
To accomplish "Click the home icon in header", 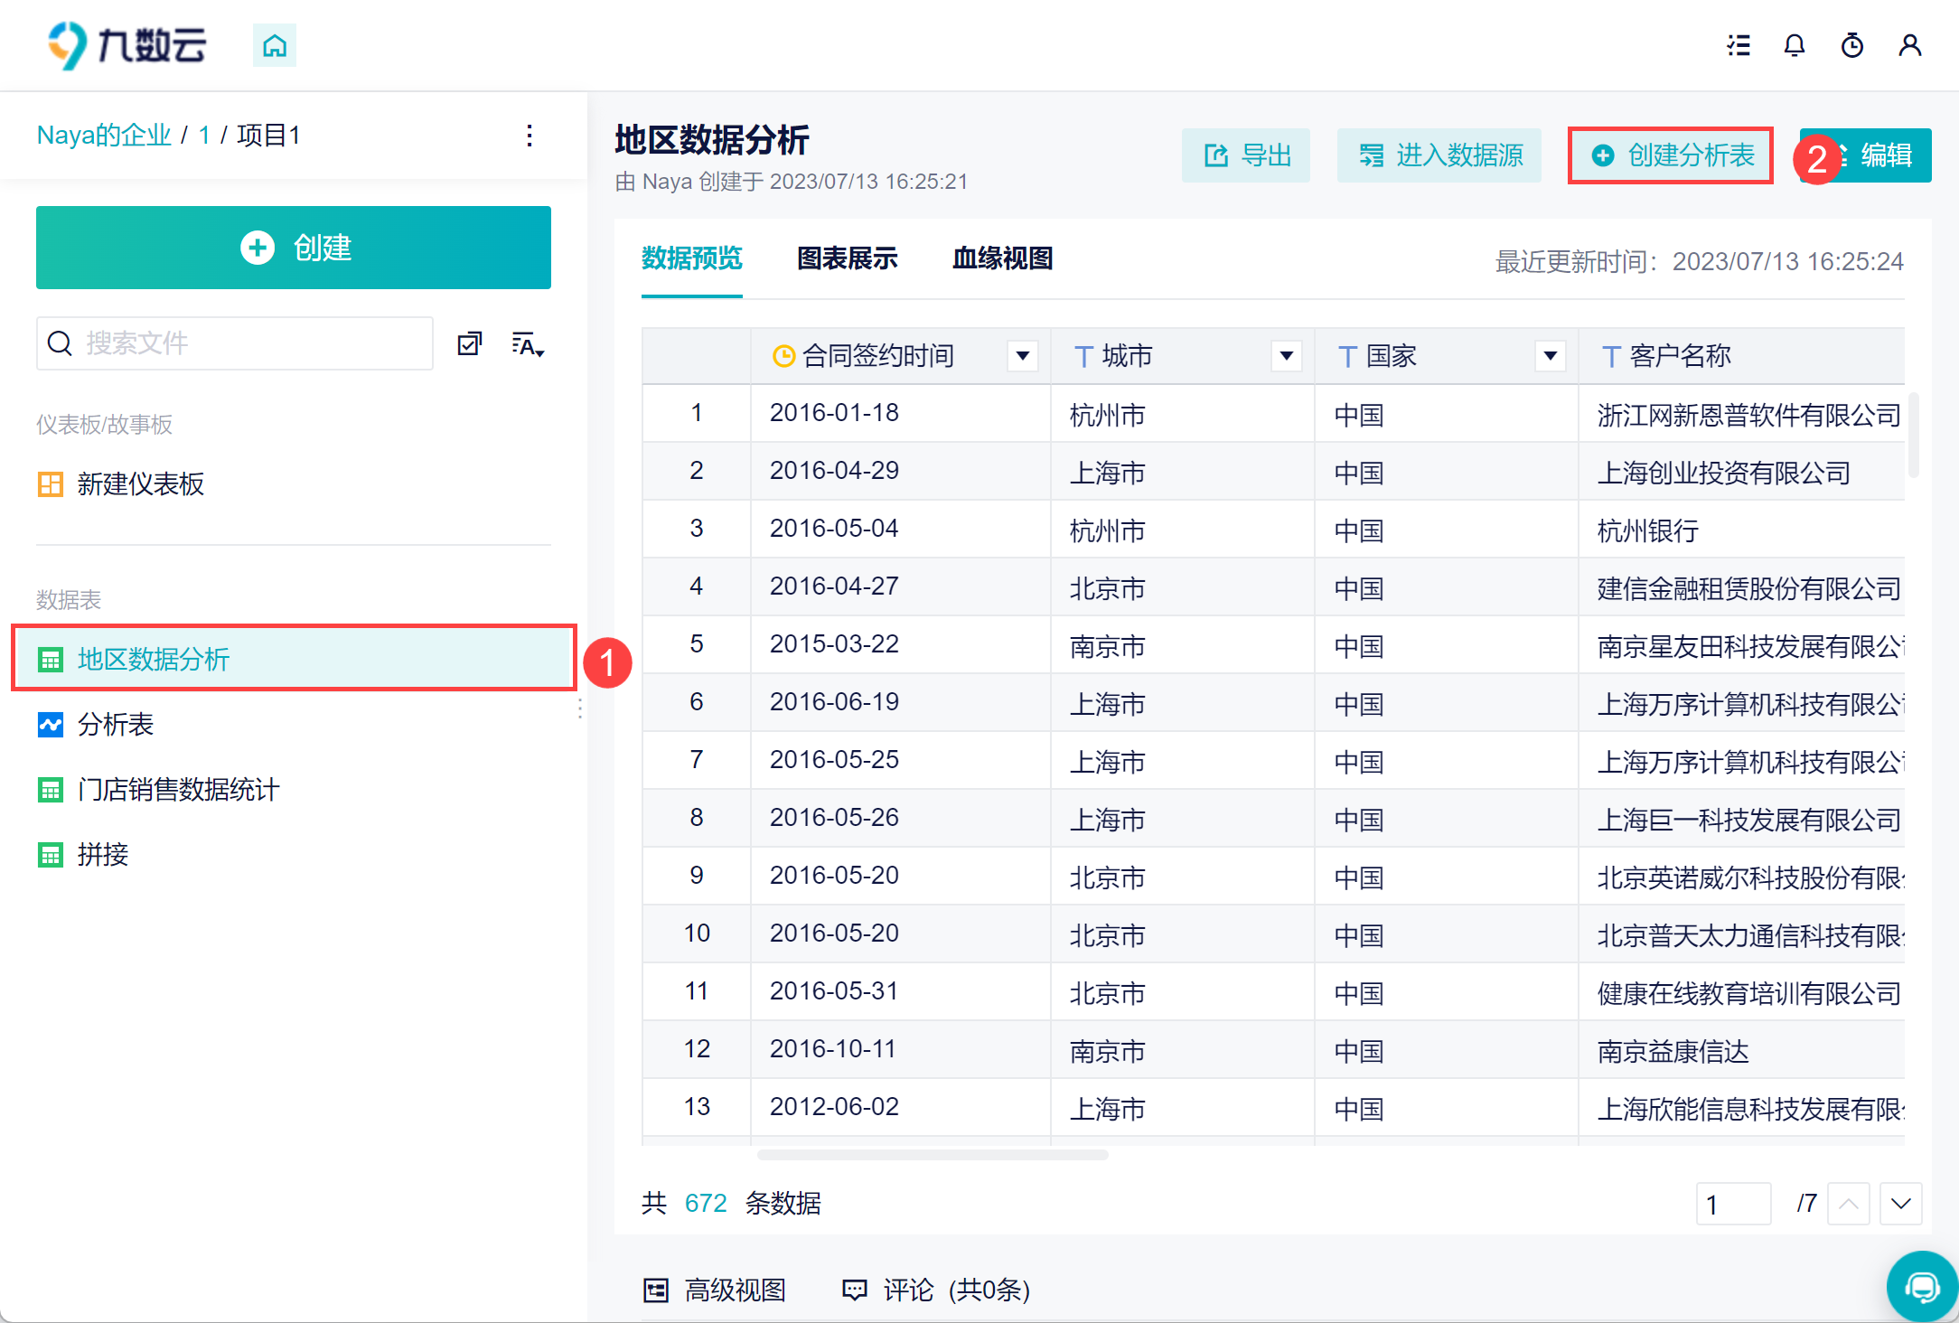I will pos(275,45).
